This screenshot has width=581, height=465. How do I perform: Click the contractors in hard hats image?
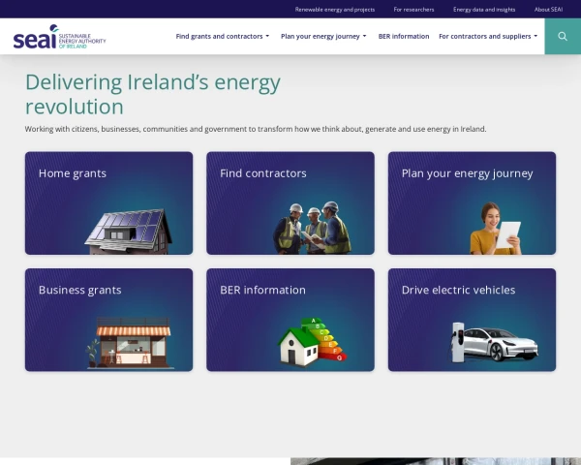[x=312, y=228]
